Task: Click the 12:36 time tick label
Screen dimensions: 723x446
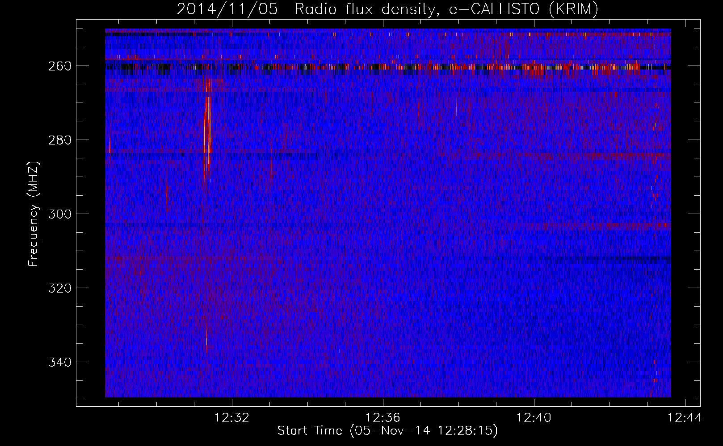Action: (x=383, y=418)
